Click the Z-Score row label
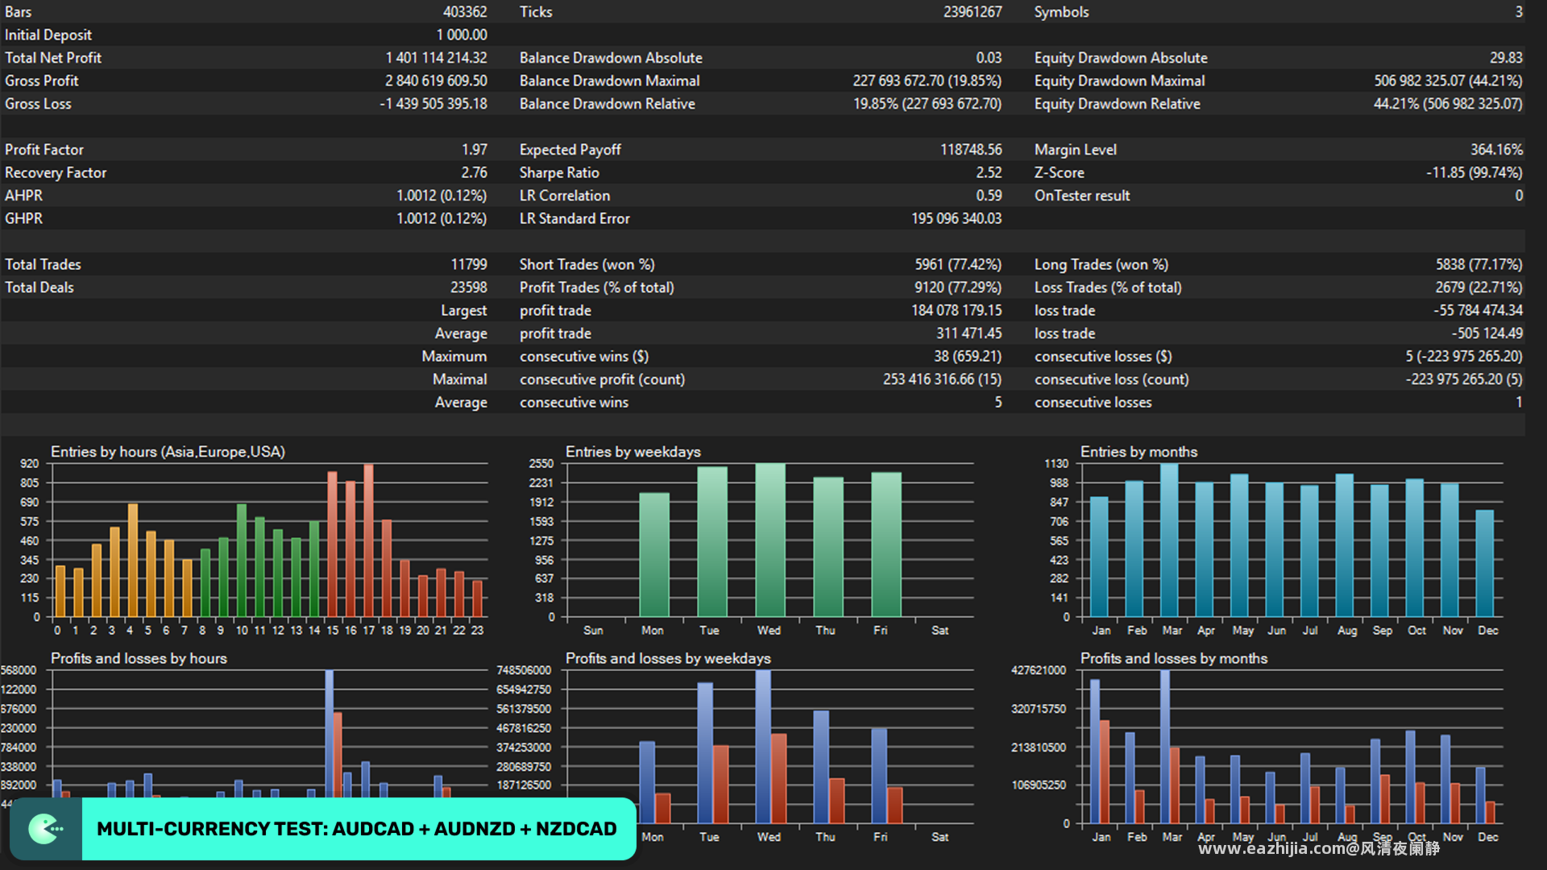This screenshot has width=1547, height=870. [1060, 172]
